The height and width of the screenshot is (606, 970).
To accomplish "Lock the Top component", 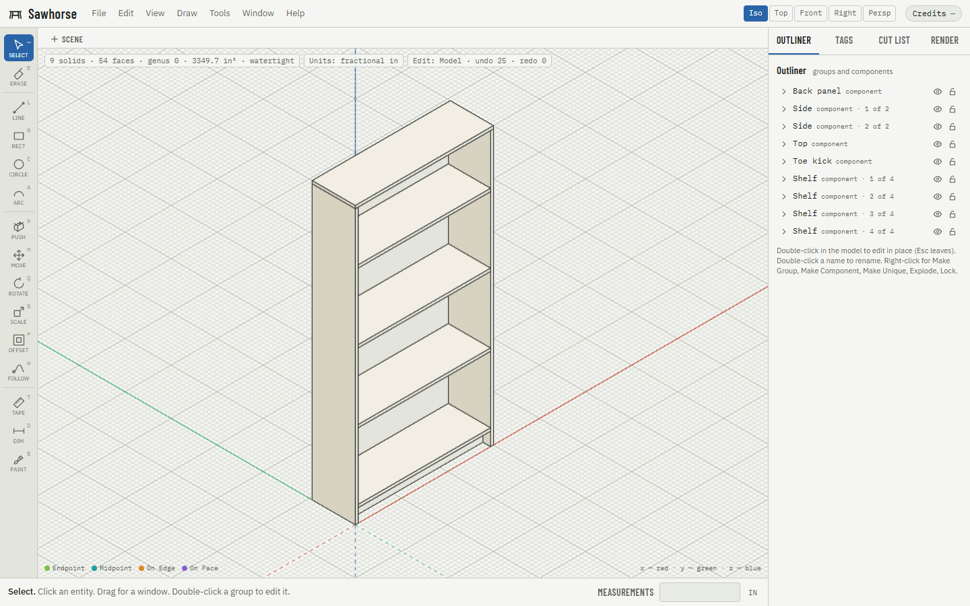I will [952, 144].
